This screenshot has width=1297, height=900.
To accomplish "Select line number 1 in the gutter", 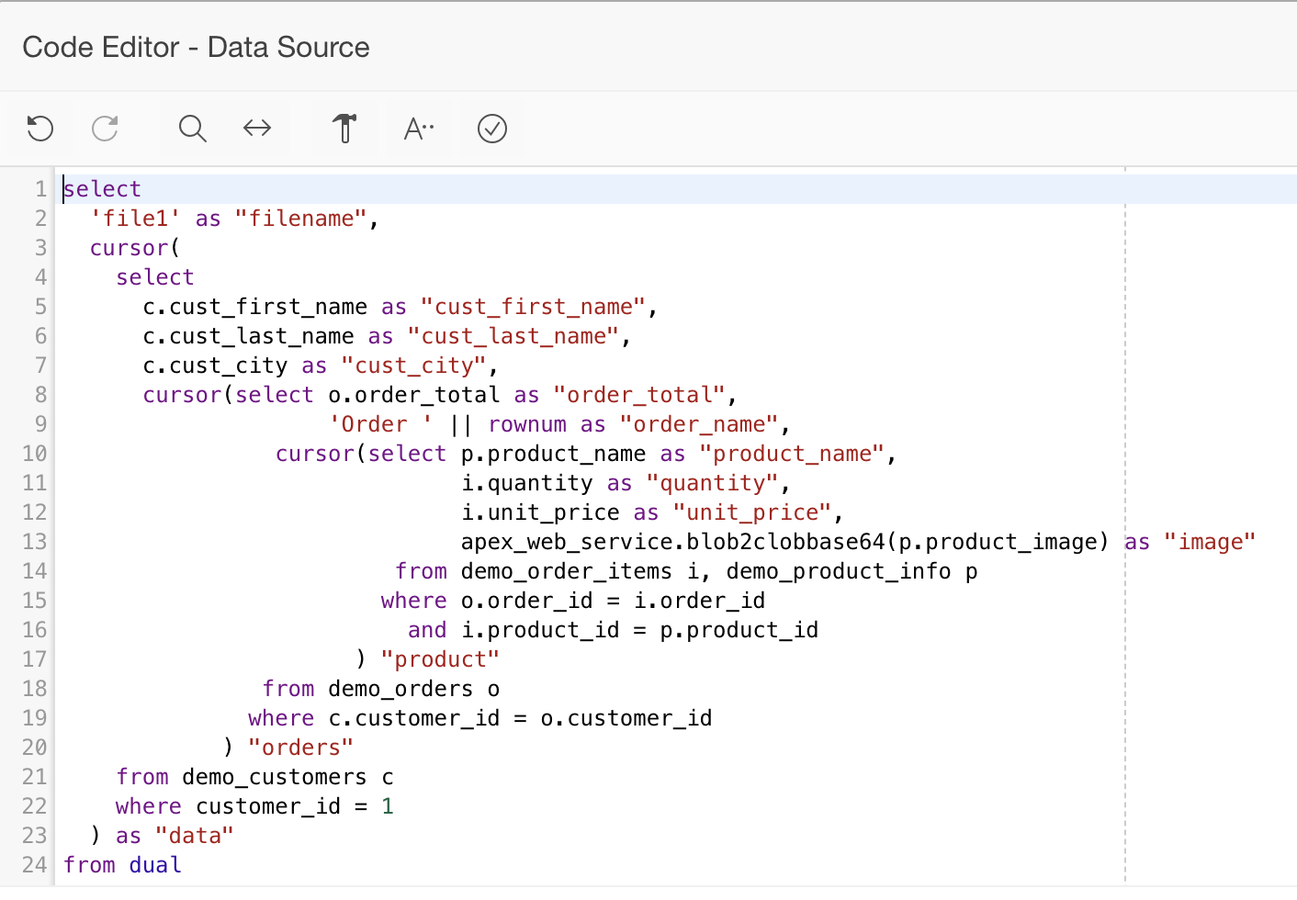I will 40,188.
